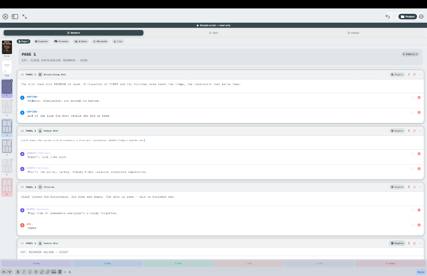The image size is (427, 276).
Task: Undo the last change
Action: [388, 17]
